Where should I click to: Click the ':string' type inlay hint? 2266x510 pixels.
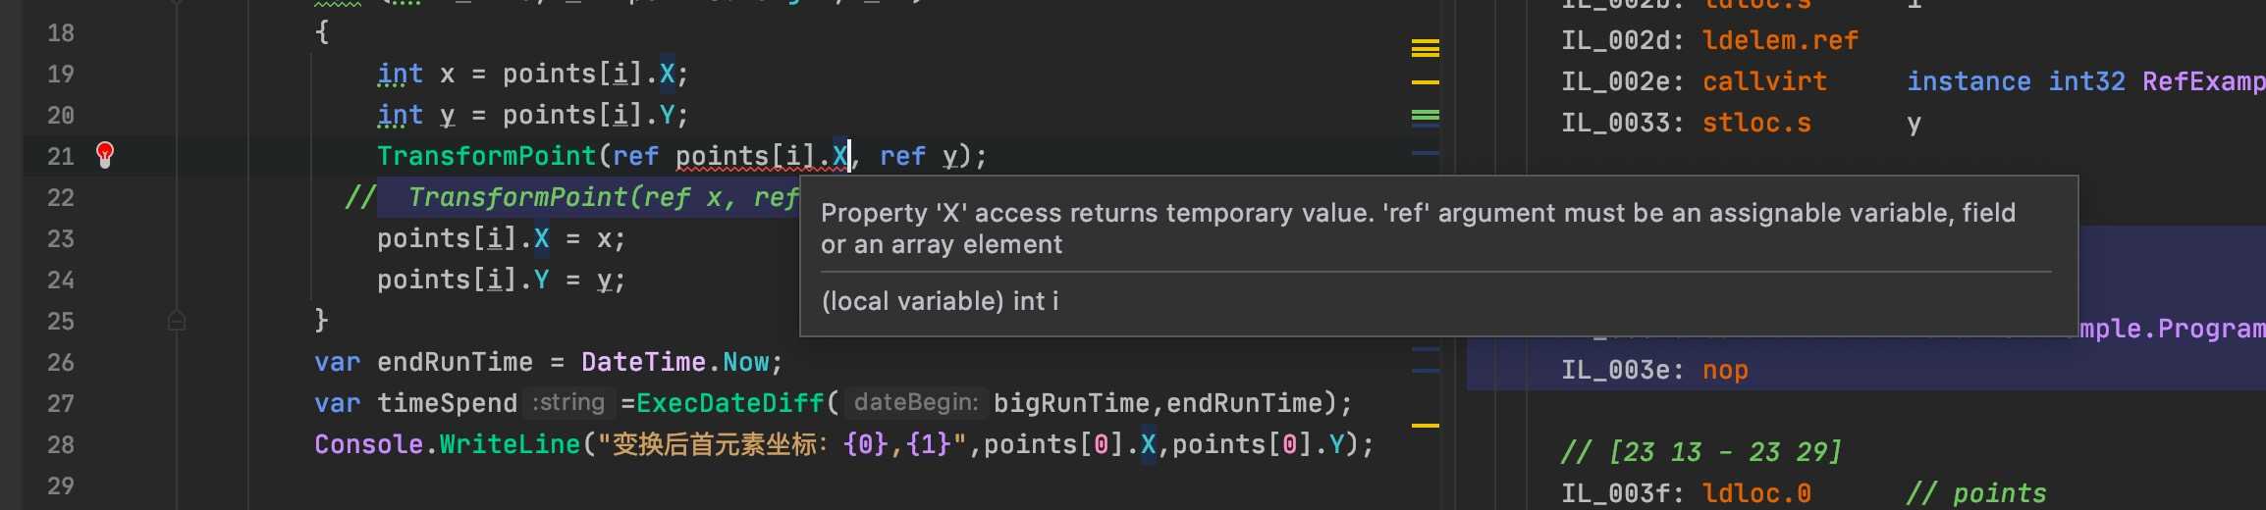point(568,402)
